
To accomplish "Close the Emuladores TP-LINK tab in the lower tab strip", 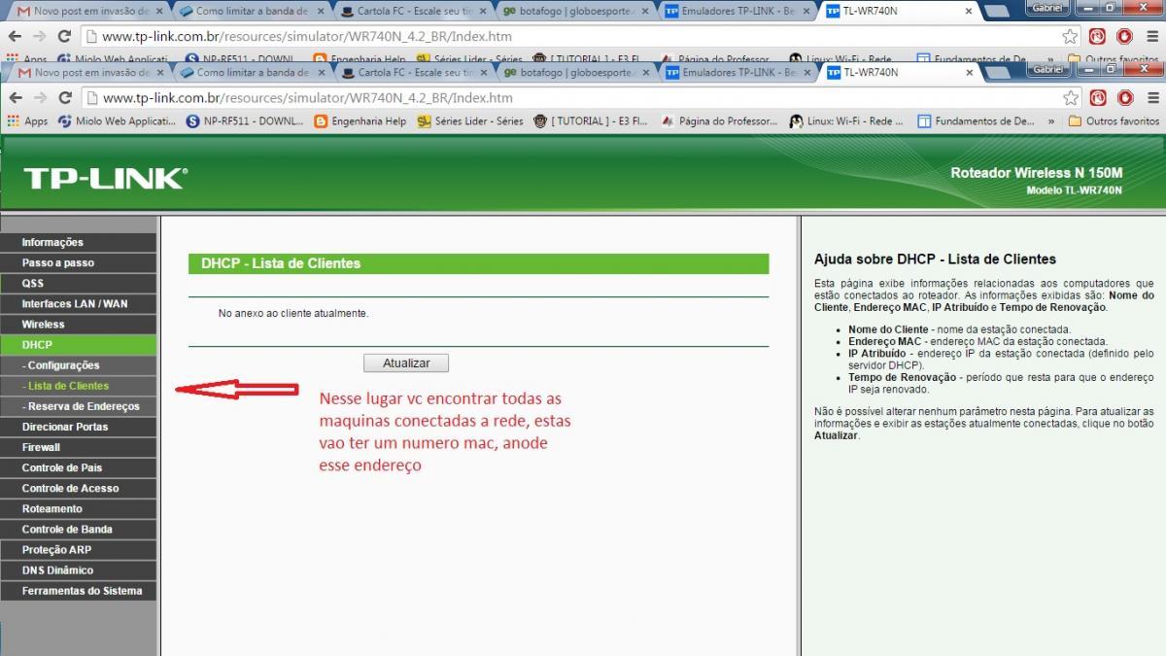I will (x=806, y=73).
